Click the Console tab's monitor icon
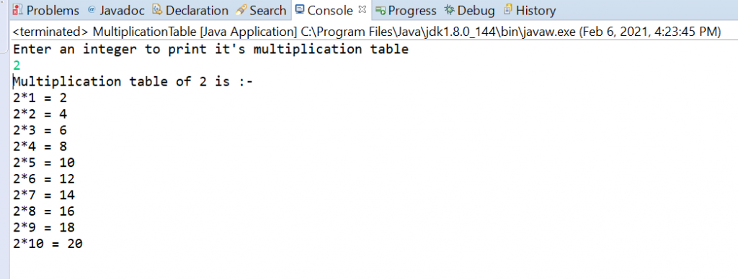Screen dimensions: 738x279 300,9
